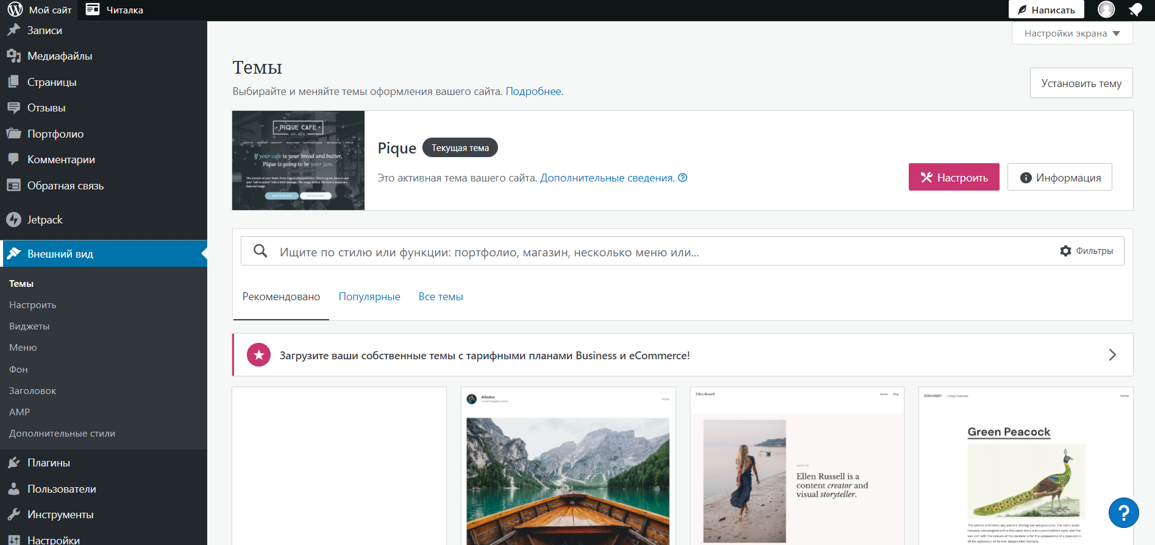The height and width of the screenshot is (545, 1155).
Task: Click the Jetpack lightning icon
Action: tap(13, 220)
